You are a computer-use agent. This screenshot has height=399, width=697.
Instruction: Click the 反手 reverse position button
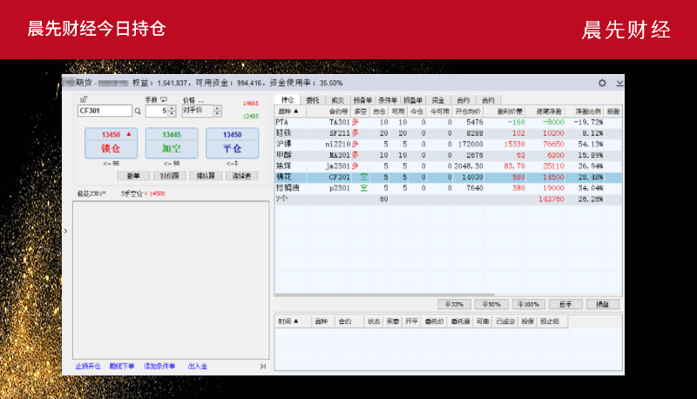point(566,304)
